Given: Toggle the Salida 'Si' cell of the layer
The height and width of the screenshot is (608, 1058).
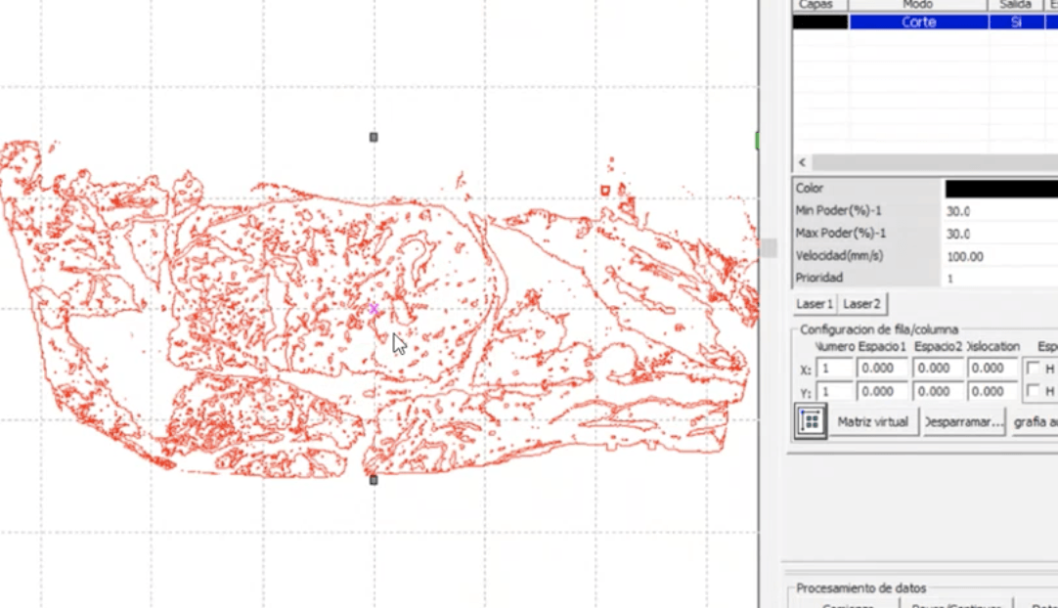Looking at the screenshot, I should (x=1015, y=22).
